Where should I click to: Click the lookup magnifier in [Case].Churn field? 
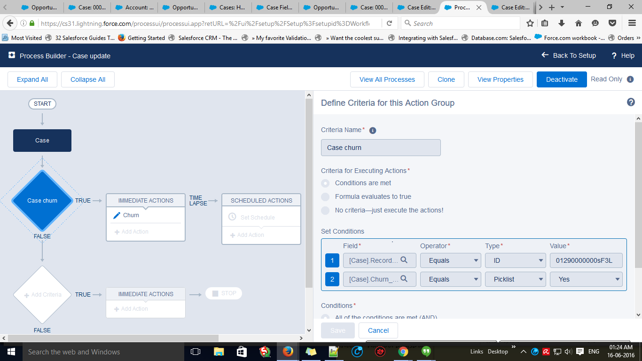[404, 279]
